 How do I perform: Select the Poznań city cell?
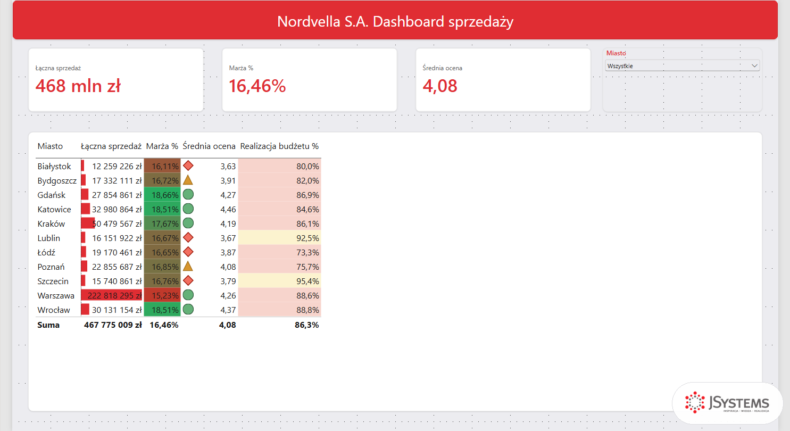click(51, 267)
